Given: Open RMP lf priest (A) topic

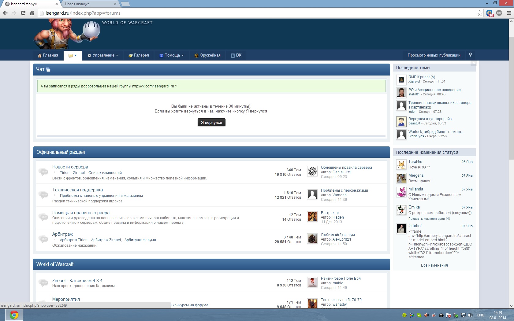Looking at the screenshot, I should [422, 77].
